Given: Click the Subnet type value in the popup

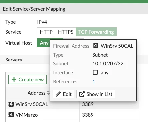Looking at the screenshot, I should (x=100, y=55).
